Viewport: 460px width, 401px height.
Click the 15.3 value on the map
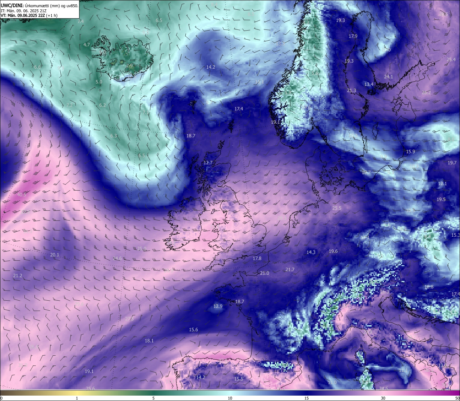(455, 235)
